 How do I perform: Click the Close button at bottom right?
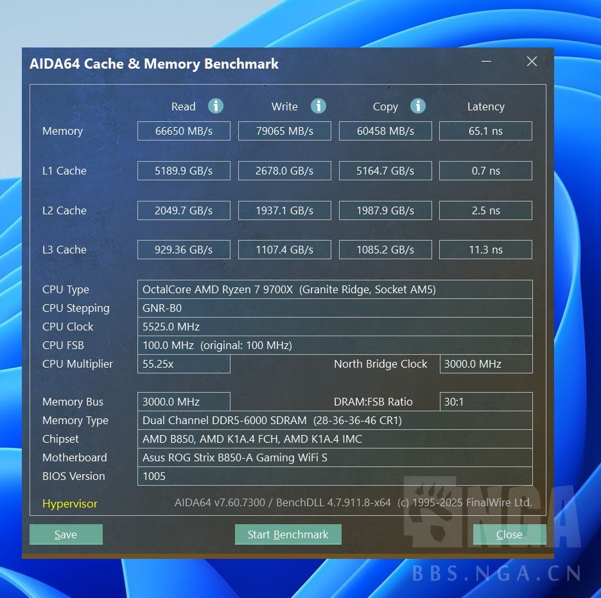tap(509, 534)
